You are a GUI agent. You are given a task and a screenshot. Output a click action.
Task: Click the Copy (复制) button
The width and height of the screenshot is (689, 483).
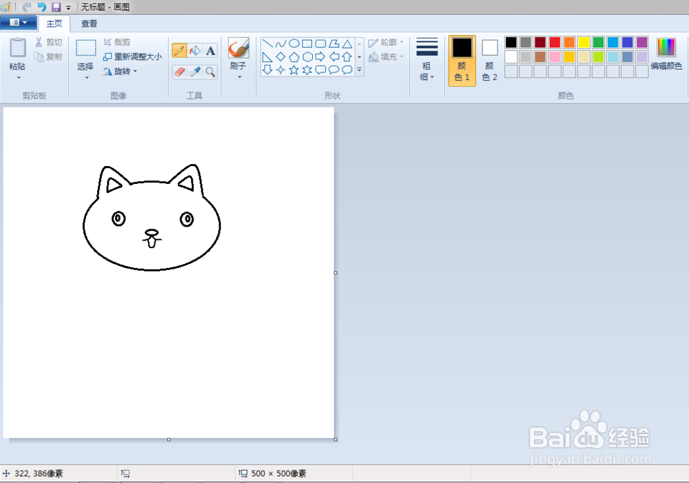coord(48,56)
